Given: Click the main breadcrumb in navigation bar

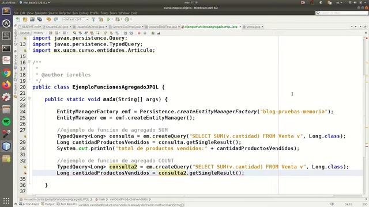Looking at the screenshot, I should pyautogui.click(x=101, y=200).
